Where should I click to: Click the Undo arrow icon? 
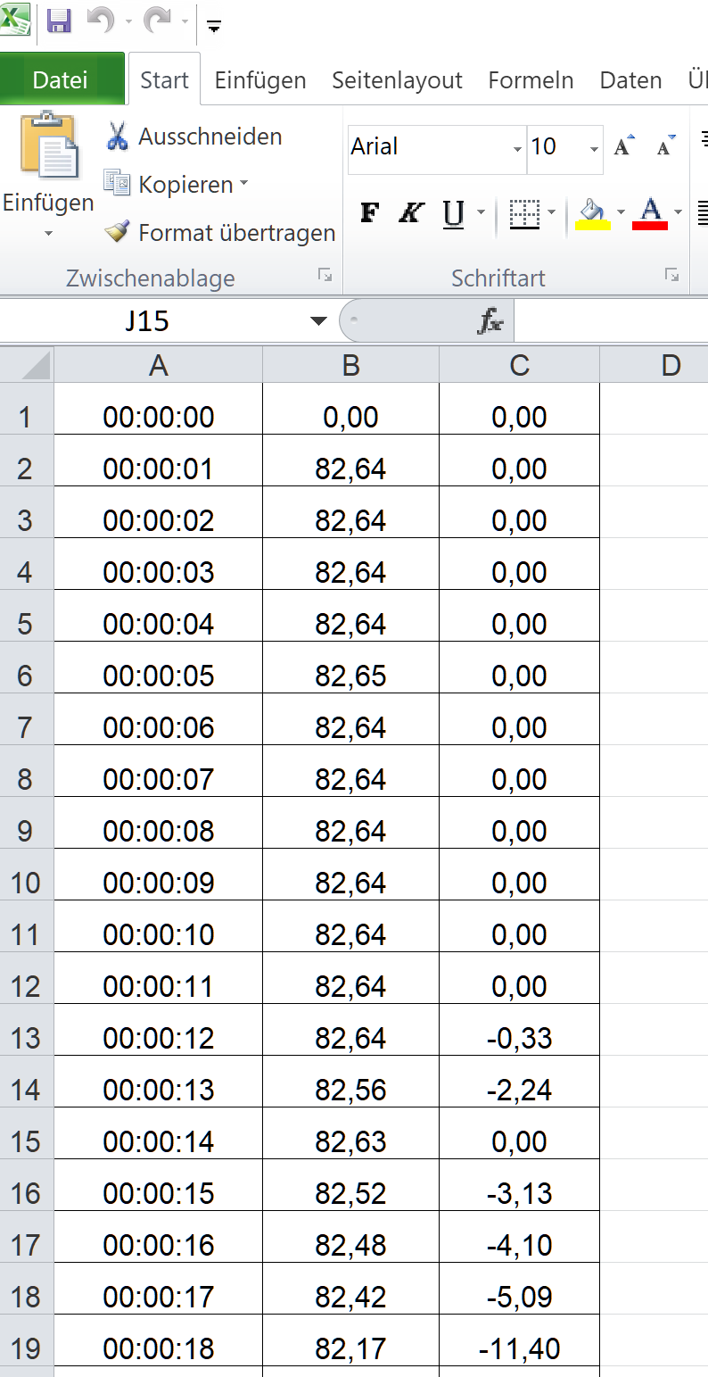point(100,21)
